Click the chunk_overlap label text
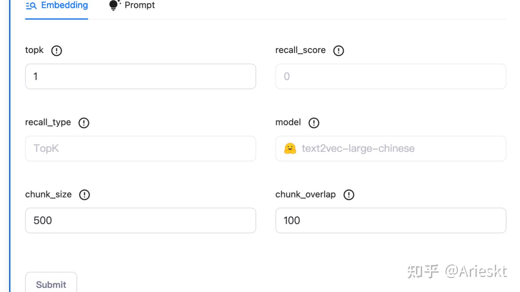This screenshot has height=292, width=520. pyautogui.click(x=305, y=194)
